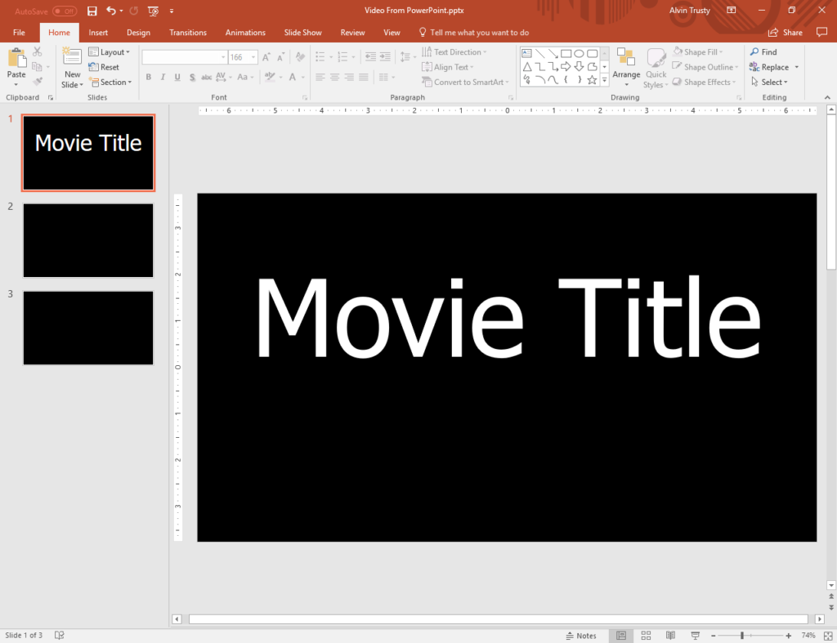Toggle Align Right paragraph
Viewport: 837px width, 643px height.
(x=349, y=78)
